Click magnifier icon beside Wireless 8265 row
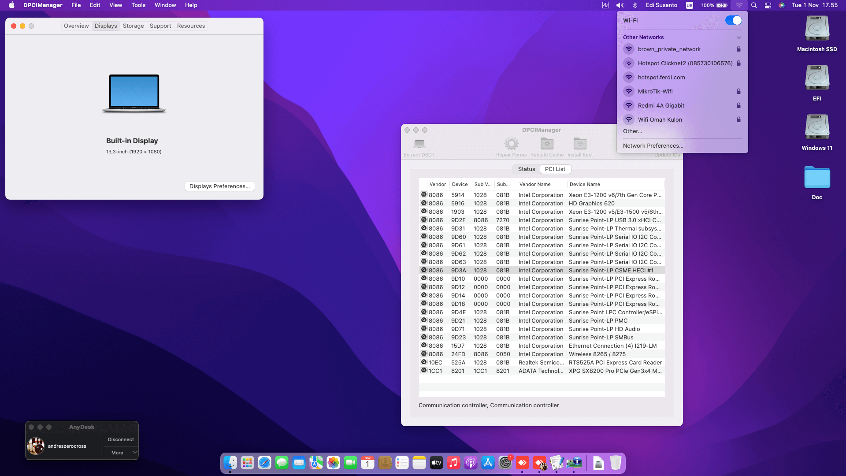846x476 pixels. [424, 354]
